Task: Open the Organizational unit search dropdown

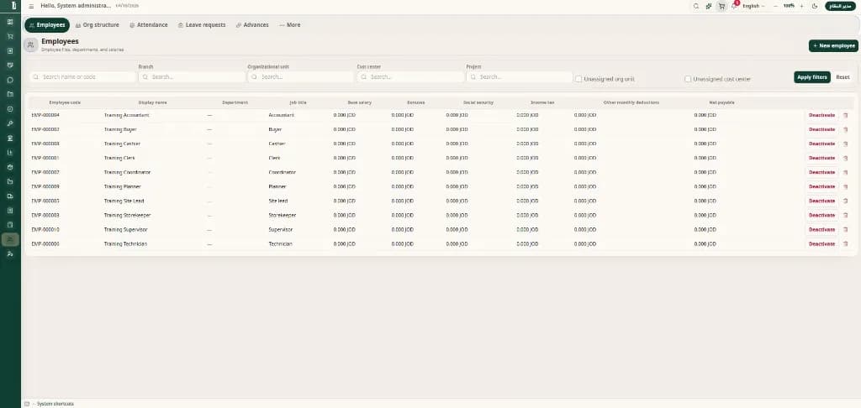Action: pyautogui.click(x=300, y=76)
